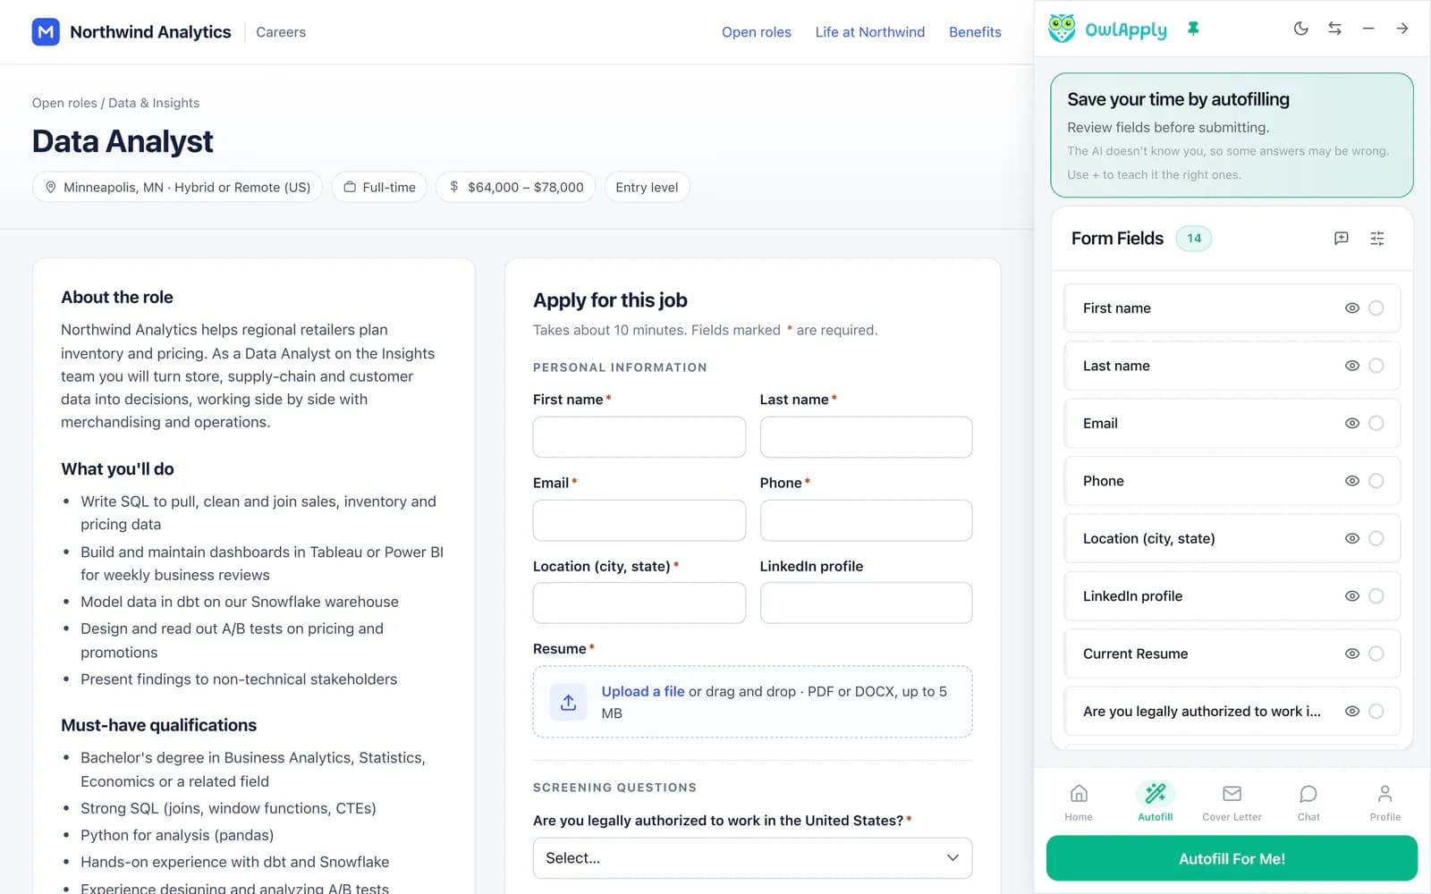Click the Phone input field

[866, 520]
